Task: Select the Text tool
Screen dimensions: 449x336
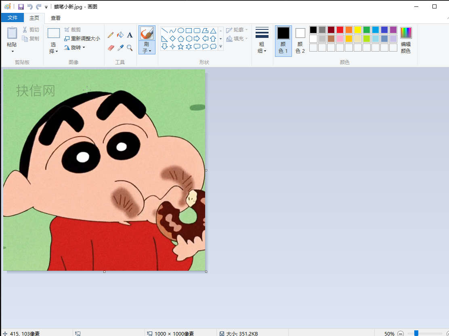Action: [130, 35]
